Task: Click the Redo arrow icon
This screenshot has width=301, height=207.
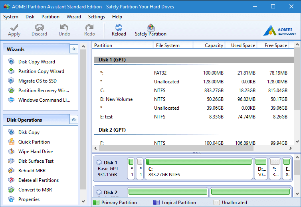Action: pos(89,28)
